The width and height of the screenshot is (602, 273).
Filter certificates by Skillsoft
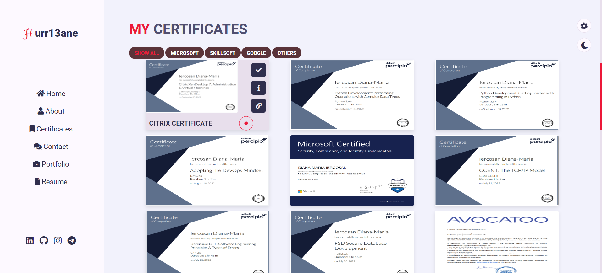click(x=223, y=53)
